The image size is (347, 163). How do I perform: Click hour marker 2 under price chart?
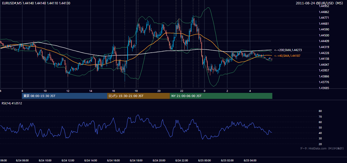[228, 91]
